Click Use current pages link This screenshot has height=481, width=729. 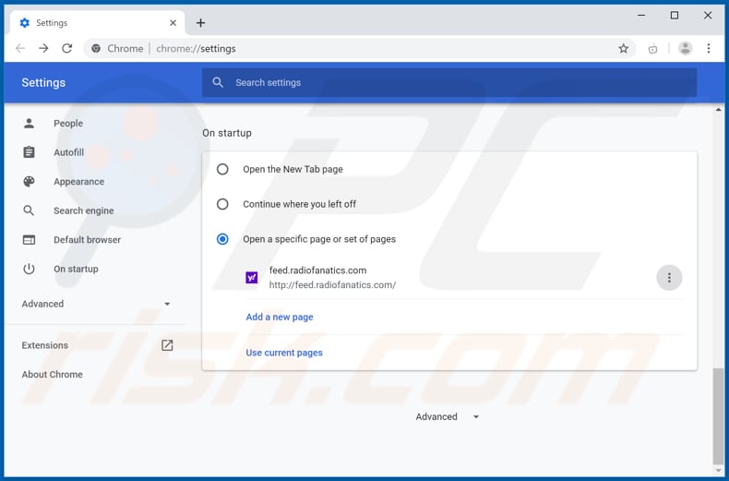pyautogui.click(x=284, y=353)
